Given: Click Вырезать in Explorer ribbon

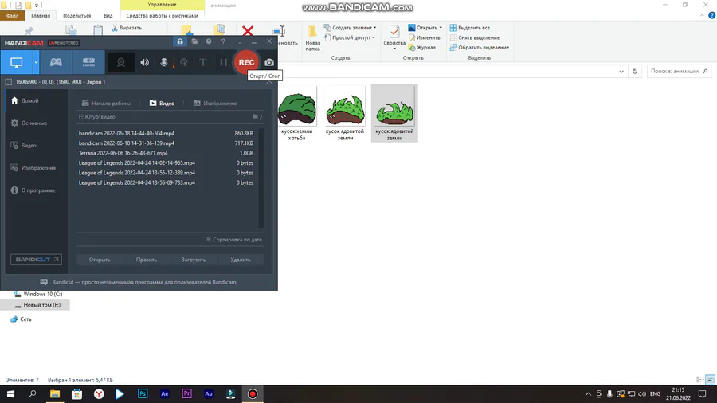Looking at the screenshot, I should coord(127,28).
